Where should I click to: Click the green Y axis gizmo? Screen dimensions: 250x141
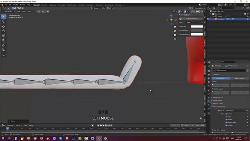pos(171,20)
